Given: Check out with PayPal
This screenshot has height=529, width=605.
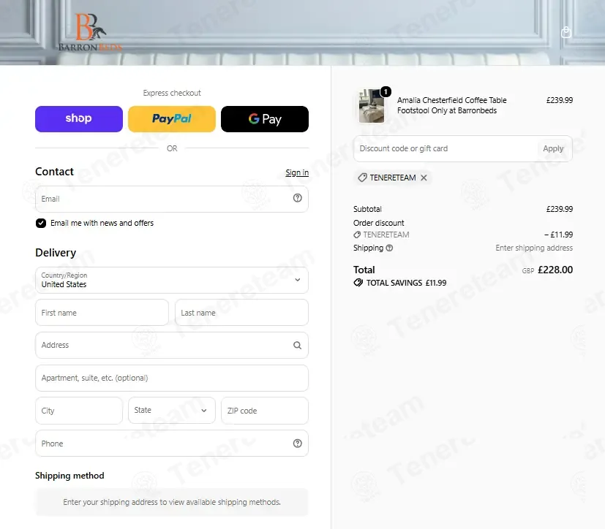Looking at the screenshot, I should pos(172,119).
